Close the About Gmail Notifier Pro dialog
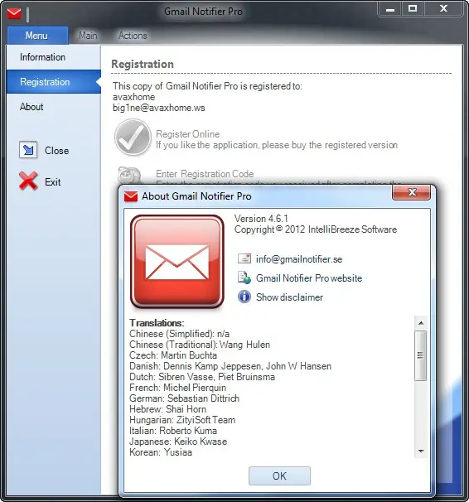 click(411, 192)
